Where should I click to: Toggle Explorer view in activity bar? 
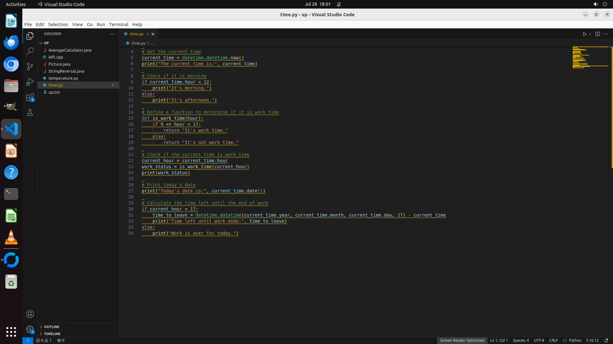[x=30, y=36]
